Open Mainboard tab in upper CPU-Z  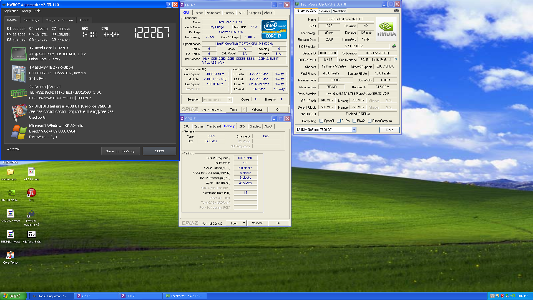[x=213, y=13]
